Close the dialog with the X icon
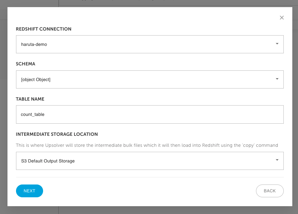 282,18
